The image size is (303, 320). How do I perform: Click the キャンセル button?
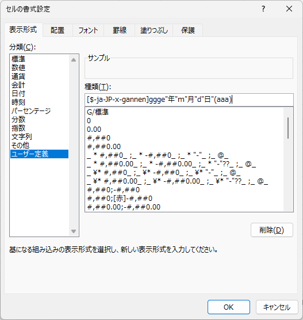coord(277,307)
